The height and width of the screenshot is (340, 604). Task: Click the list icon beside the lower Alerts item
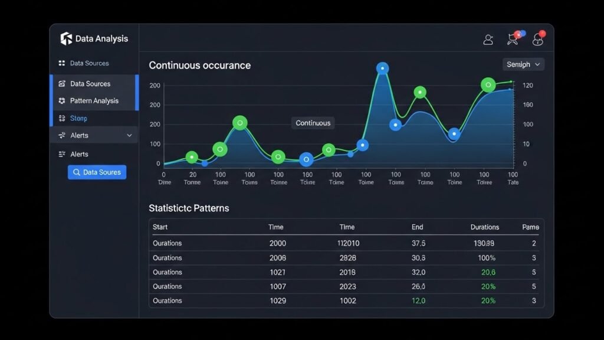[x=62, y=154]
